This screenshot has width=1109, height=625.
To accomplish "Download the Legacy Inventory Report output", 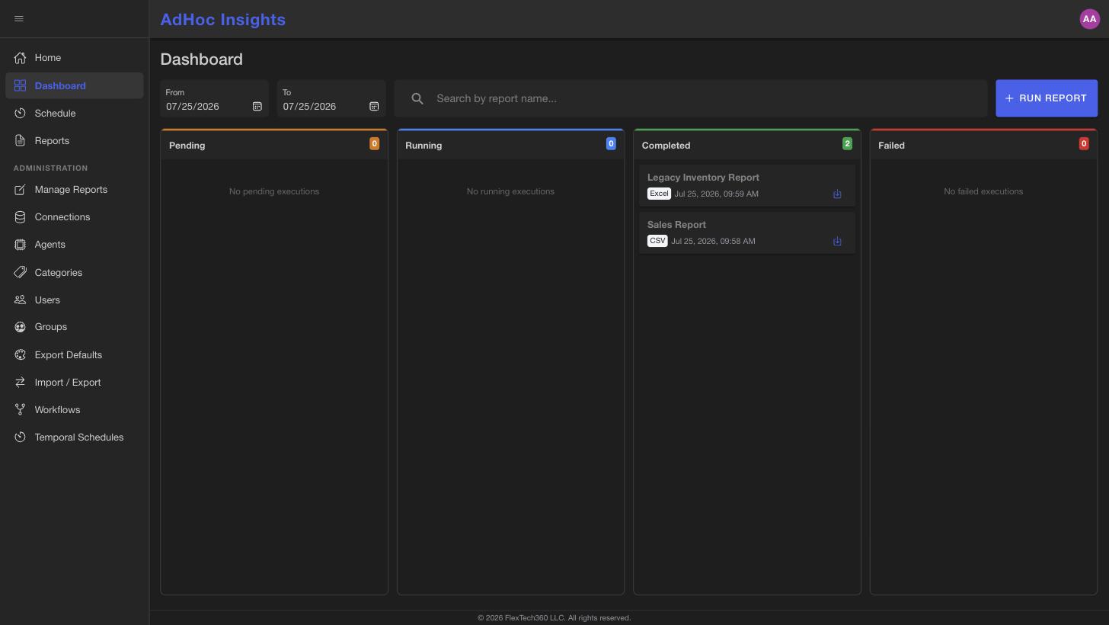I will 837,194.
